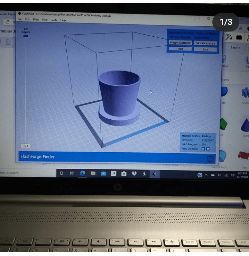Click the taskbar search box
The image size is (249, 256).
(28, 173)
